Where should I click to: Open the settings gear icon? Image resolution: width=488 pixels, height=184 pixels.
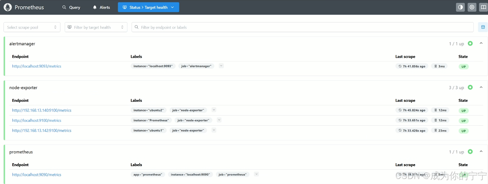tap(472, 7)
